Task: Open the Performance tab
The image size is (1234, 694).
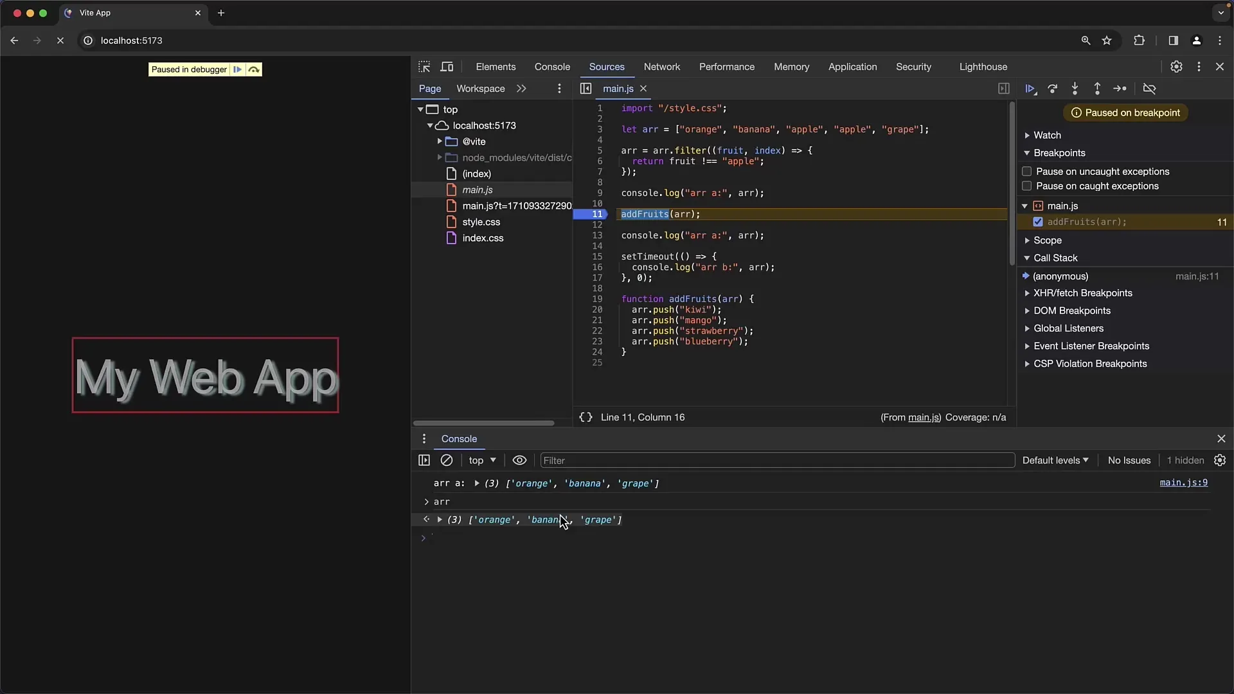Action: click(x=726, y=67)
